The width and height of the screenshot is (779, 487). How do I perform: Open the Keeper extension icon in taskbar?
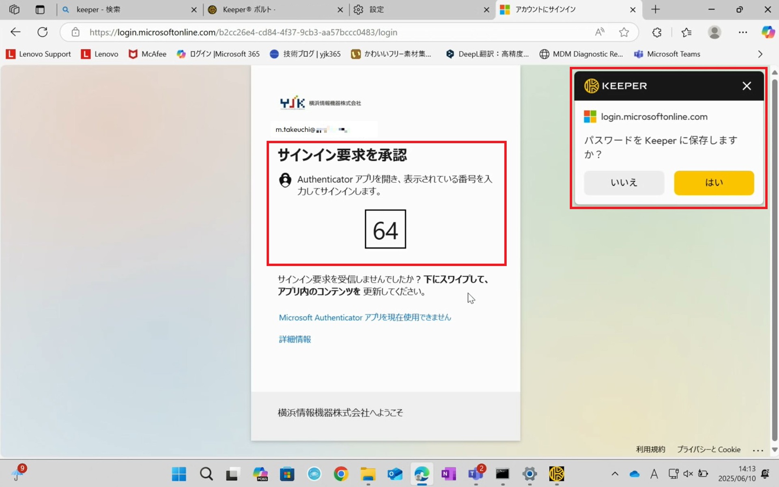click(556, 474)
